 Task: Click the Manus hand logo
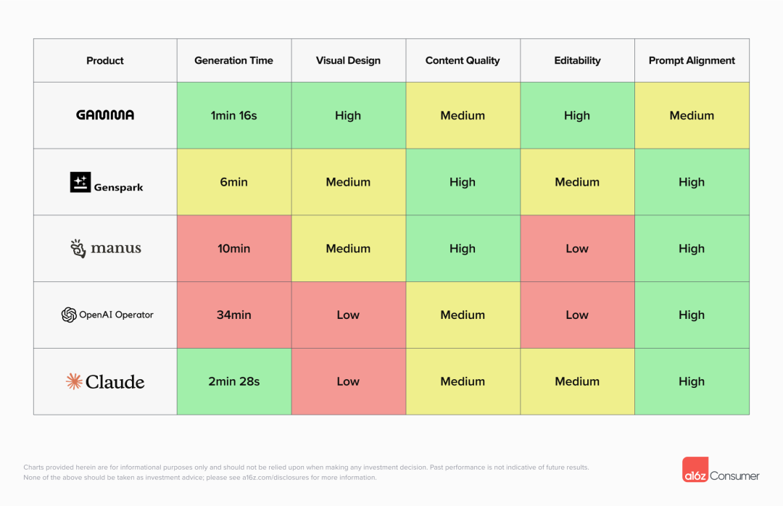pyautogui.click(x=78, y=249)
